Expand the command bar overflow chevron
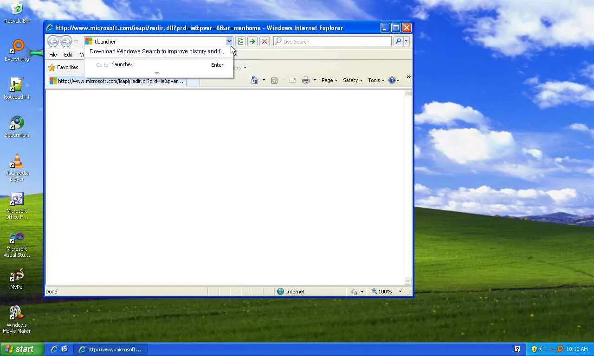The height and width of the screenshot is (356, 594). pyautogui.click(x=408, y=77)
